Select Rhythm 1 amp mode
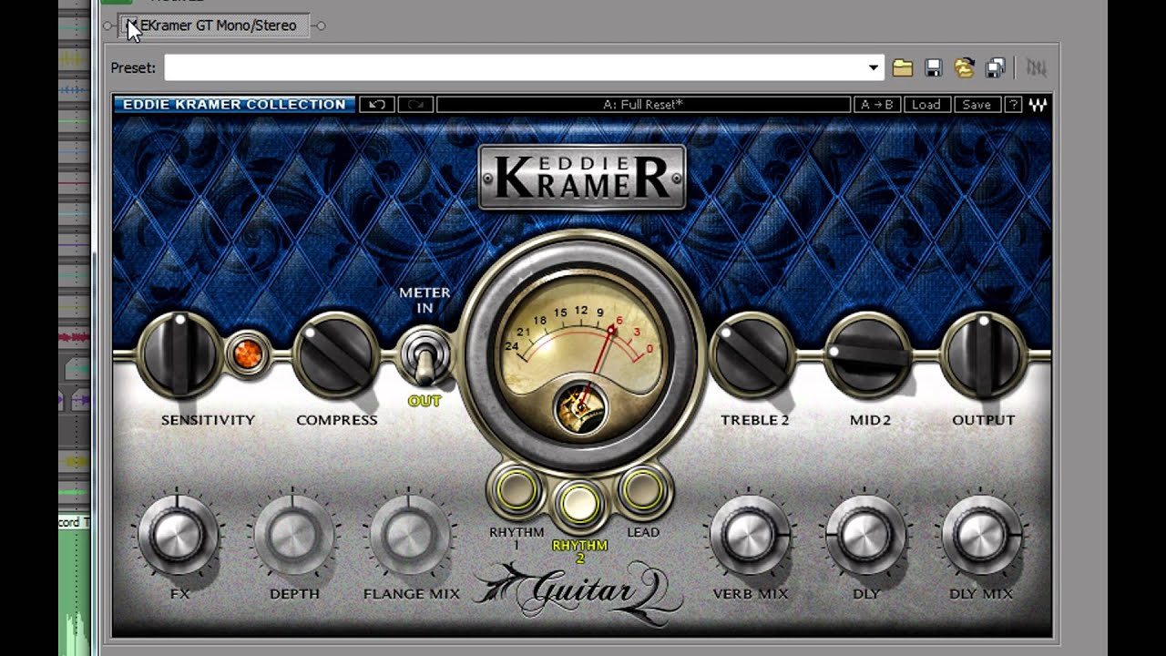The height and width of the screenshot is (656, 1166). pyautogui.click(x=517, y=489)
